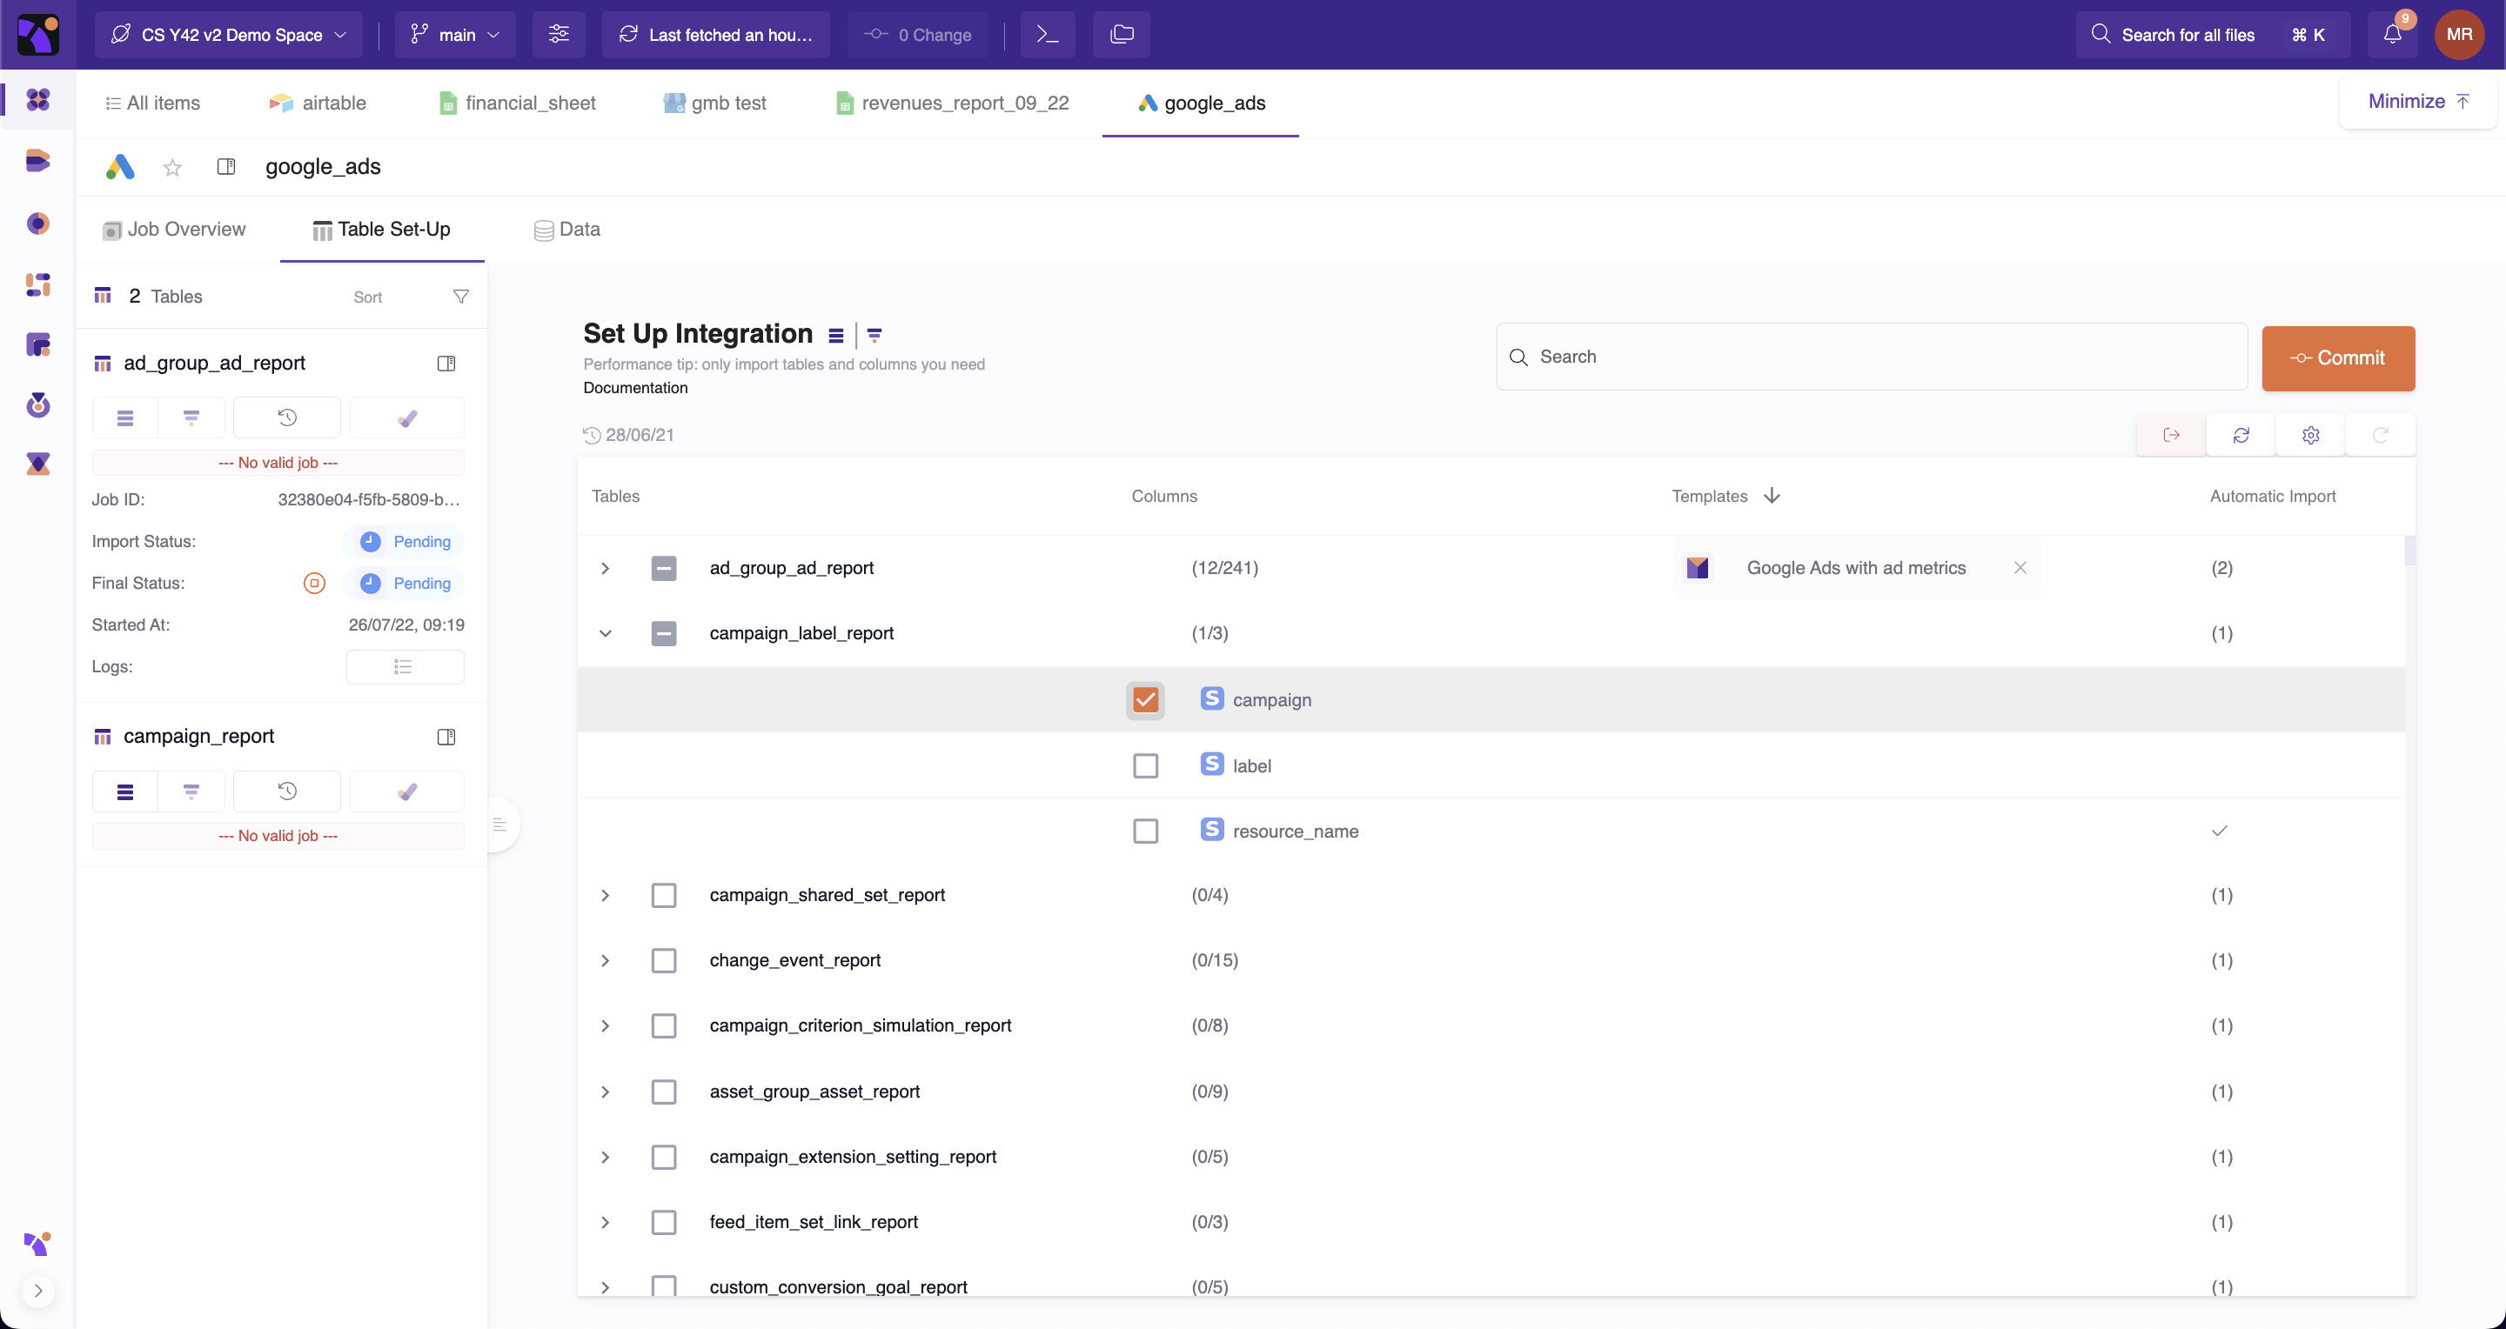
Task: Open the main branch dropdown
Action: pos(455,35)
